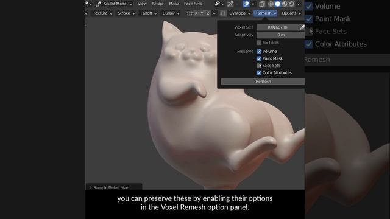Open the Stroke dropdown
This screenshot has width=390, height=219.
tap(126, 13)
